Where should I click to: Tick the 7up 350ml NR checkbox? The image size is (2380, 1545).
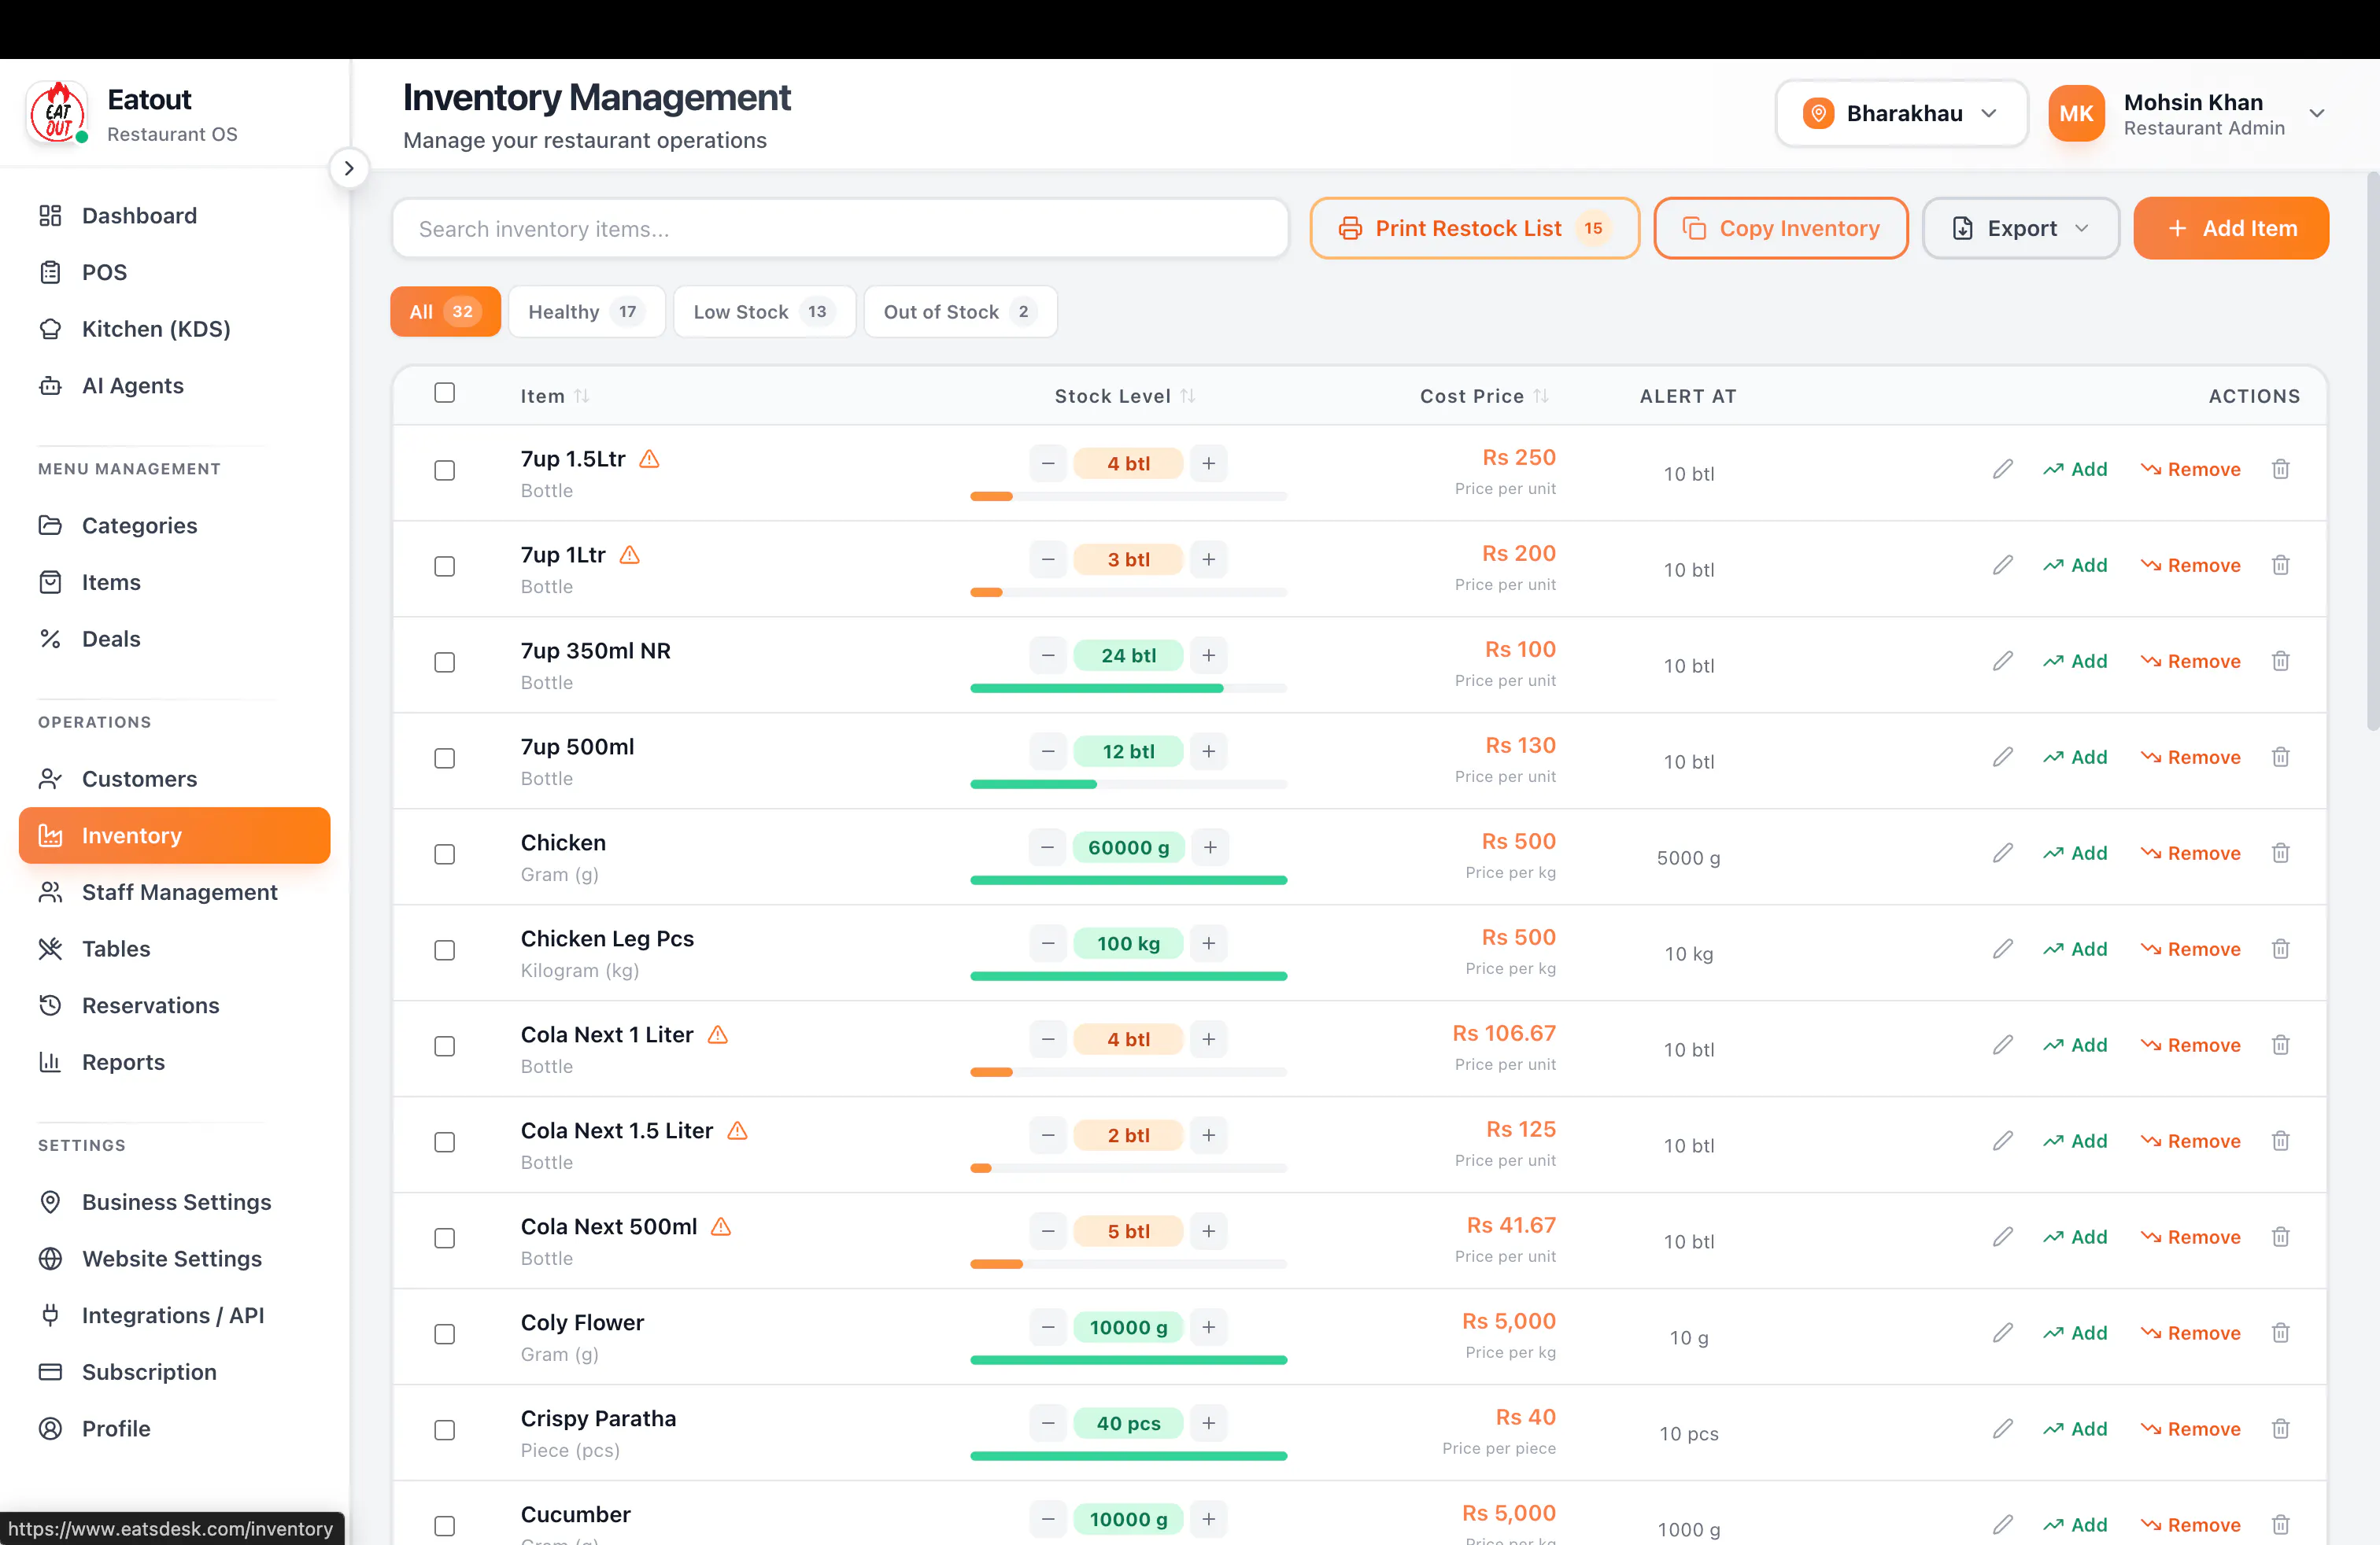445,662
